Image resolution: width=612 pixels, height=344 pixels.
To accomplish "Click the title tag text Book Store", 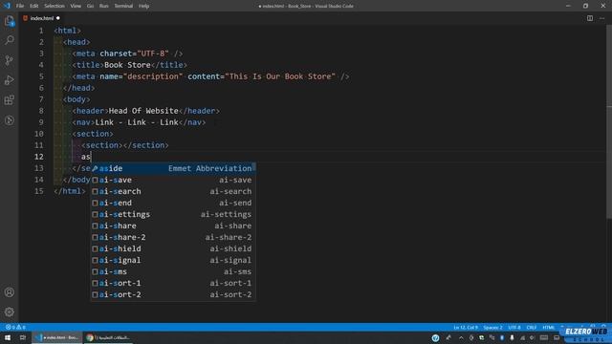I will [x=127, y=65].
